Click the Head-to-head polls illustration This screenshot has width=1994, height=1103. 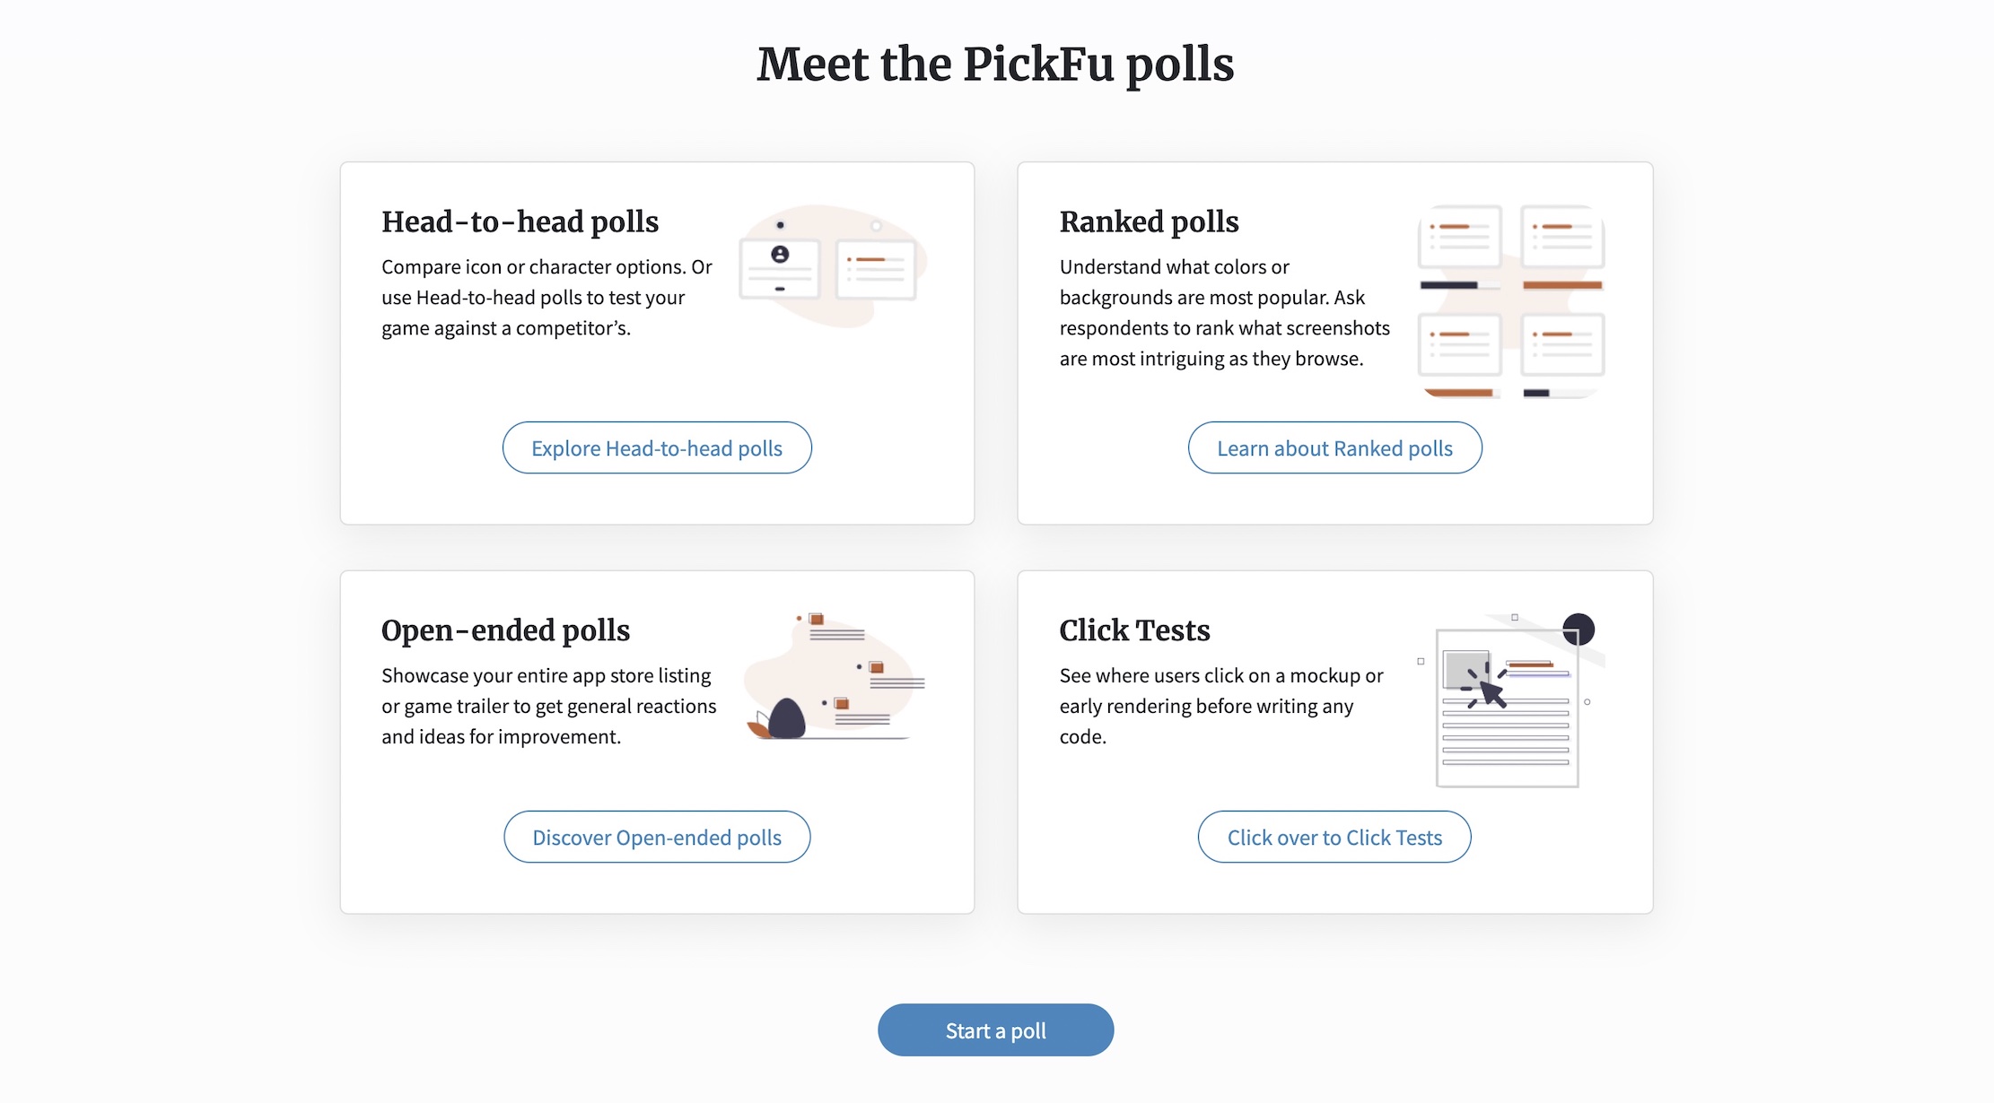(x=832, y=265)
